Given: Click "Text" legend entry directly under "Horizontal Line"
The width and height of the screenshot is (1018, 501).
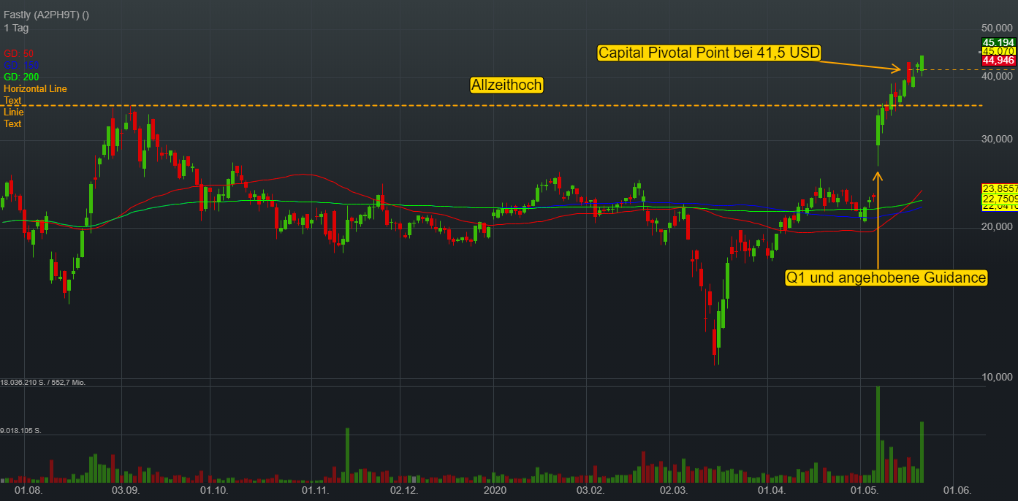Looking at the screenshot, I should 12,100.
